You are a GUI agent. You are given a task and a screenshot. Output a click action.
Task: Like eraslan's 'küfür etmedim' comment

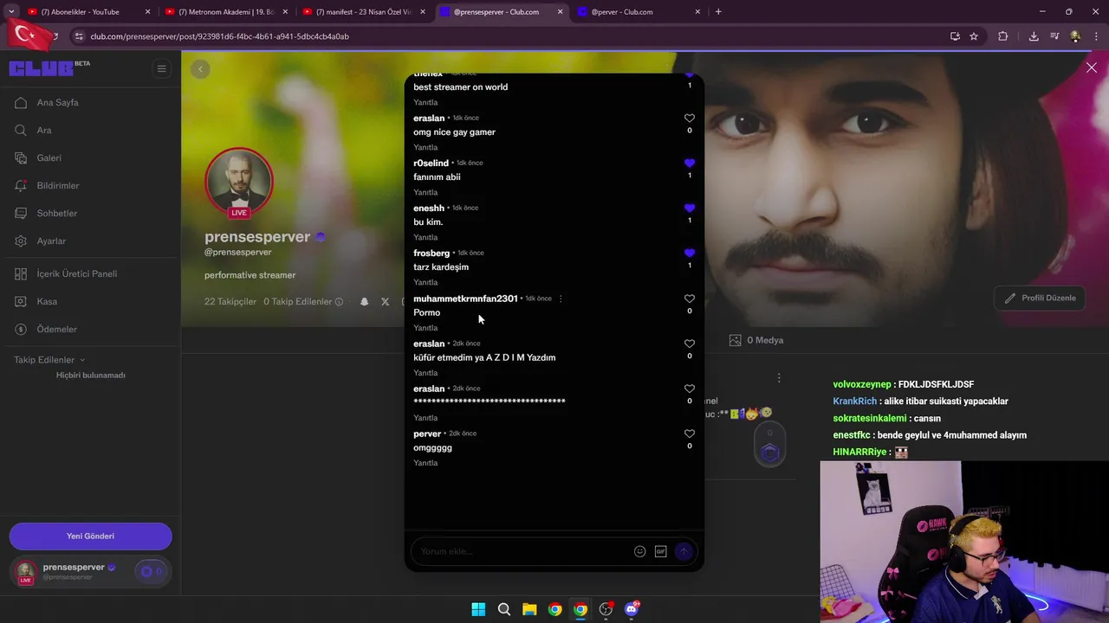(x=690, y=344)
